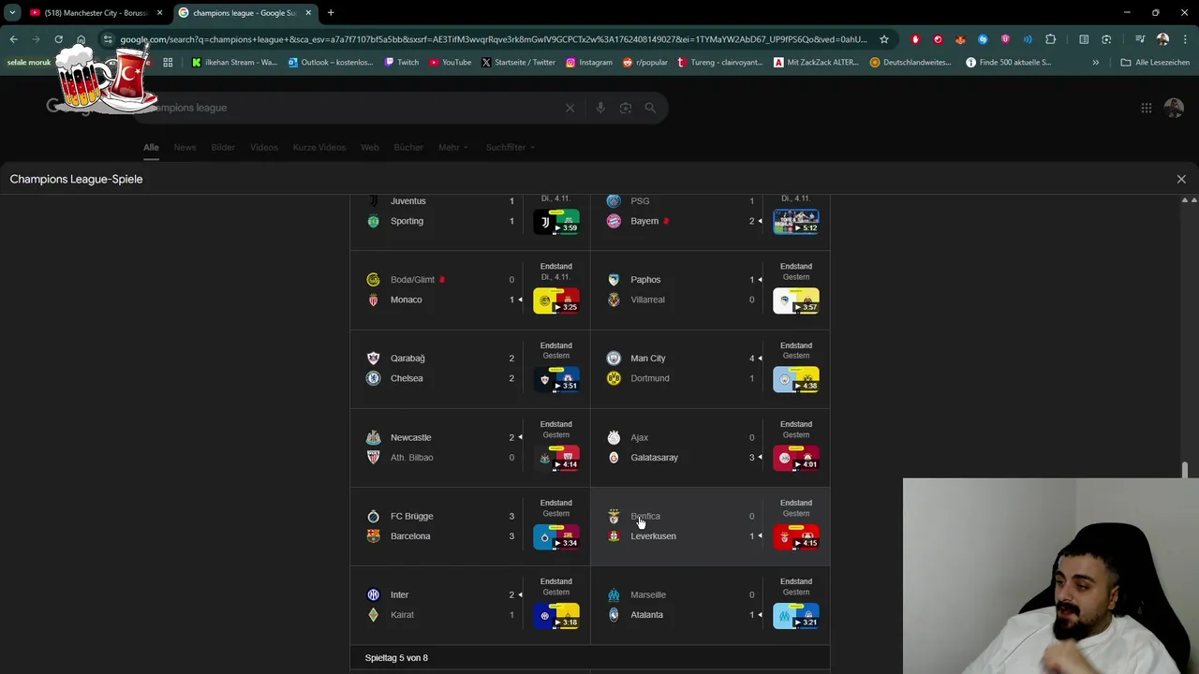Bookmark this page with the star icon

pos(883,39)
